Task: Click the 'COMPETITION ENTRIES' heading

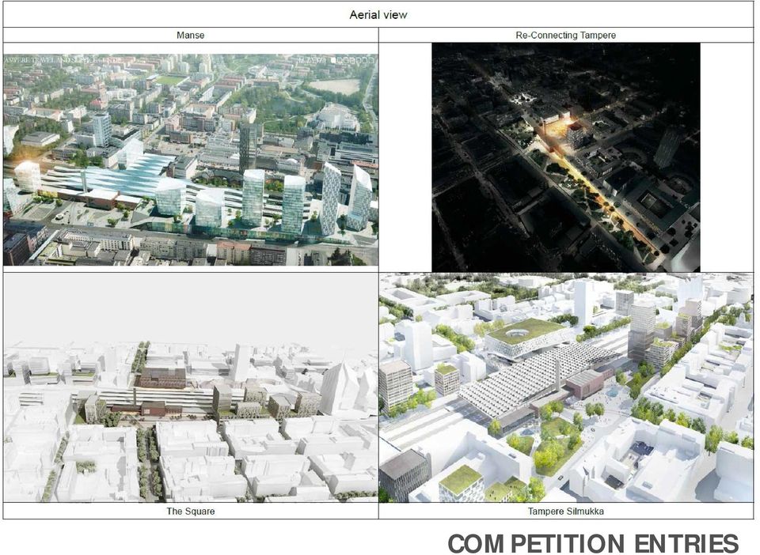Action: [593, 543]
